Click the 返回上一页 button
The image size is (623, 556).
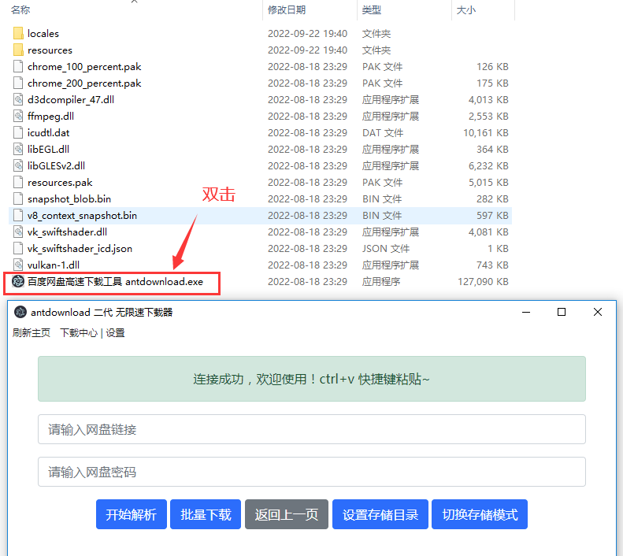pos(287,514)
